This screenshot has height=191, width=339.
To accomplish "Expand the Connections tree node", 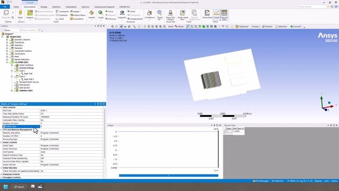I will [x=7, y=54].
